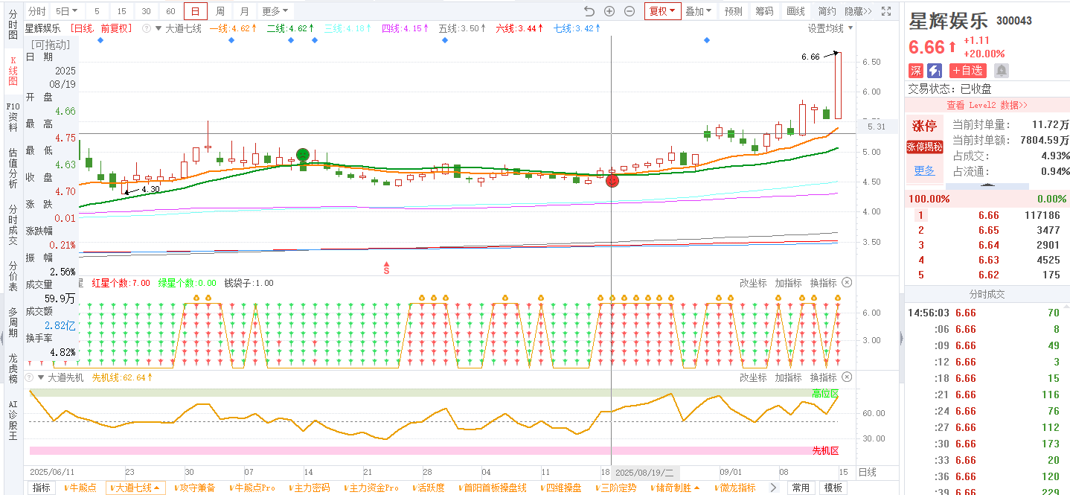
Task: Click the blue lightning quick-trade icon
Action: (935, 71)
